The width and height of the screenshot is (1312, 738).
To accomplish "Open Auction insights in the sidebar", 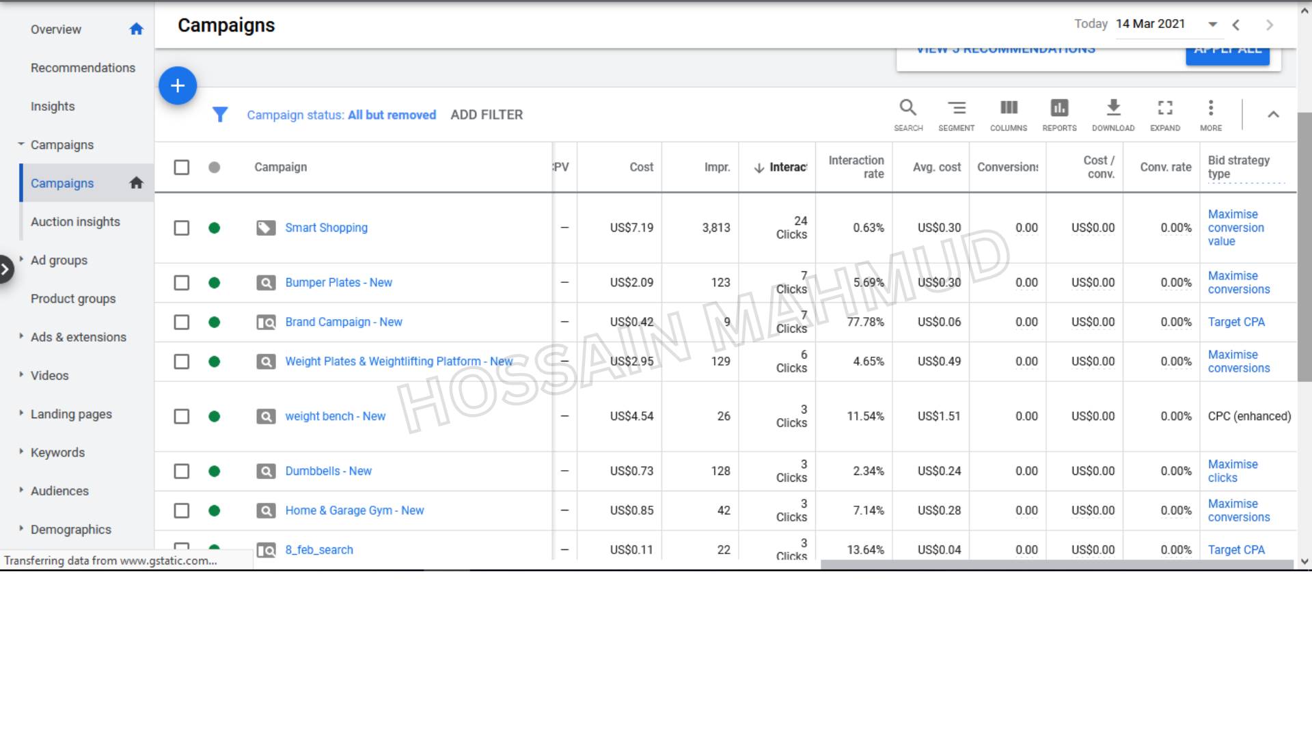I will coord(75,221).
